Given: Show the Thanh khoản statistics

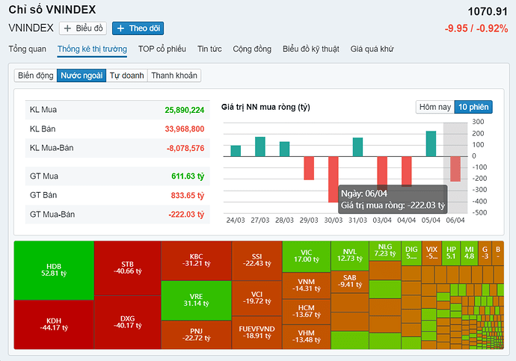Looking at the screenshot, I should pos(174,75).
